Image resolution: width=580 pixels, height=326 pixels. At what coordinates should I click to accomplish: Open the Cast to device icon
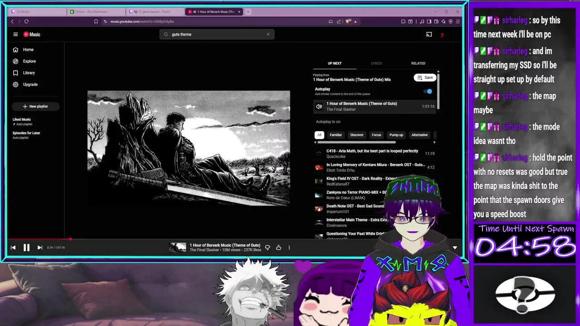[429, 34]
